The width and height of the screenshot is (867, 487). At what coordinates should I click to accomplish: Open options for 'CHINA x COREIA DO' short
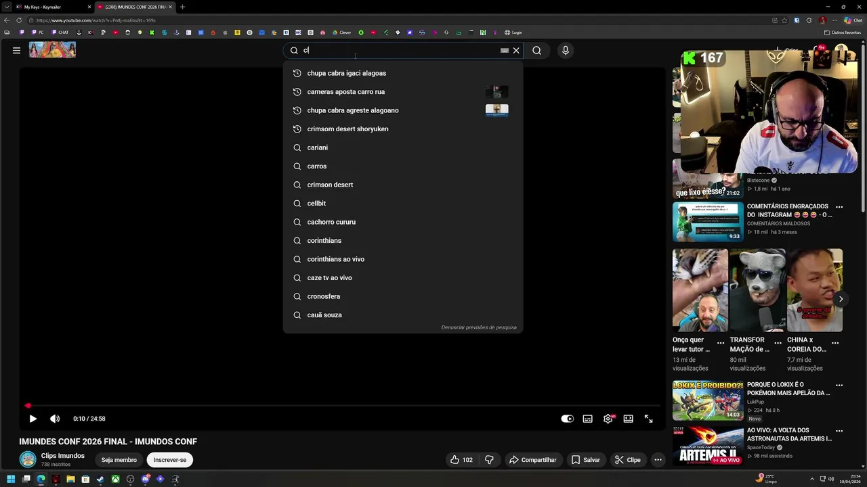point(835,343)
